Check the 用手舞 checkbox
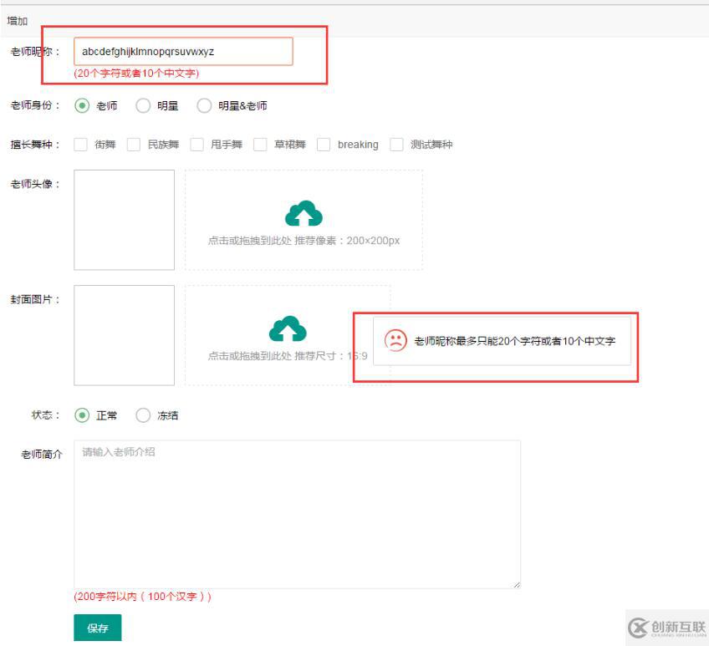The image size is (709, 646). point(196,144)
